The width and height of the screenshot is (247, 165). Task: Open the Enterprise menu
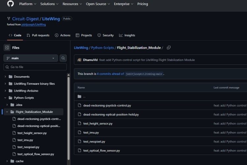click(123, 4)
